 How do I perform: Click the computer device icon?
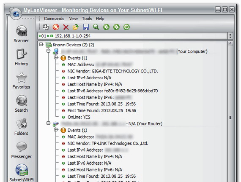pyautogui.click(x=56, y=51)
